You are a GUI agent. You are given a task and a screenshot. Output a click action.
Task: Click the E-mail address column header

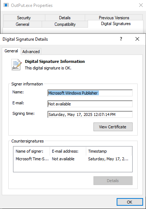(x=68, y=151)
